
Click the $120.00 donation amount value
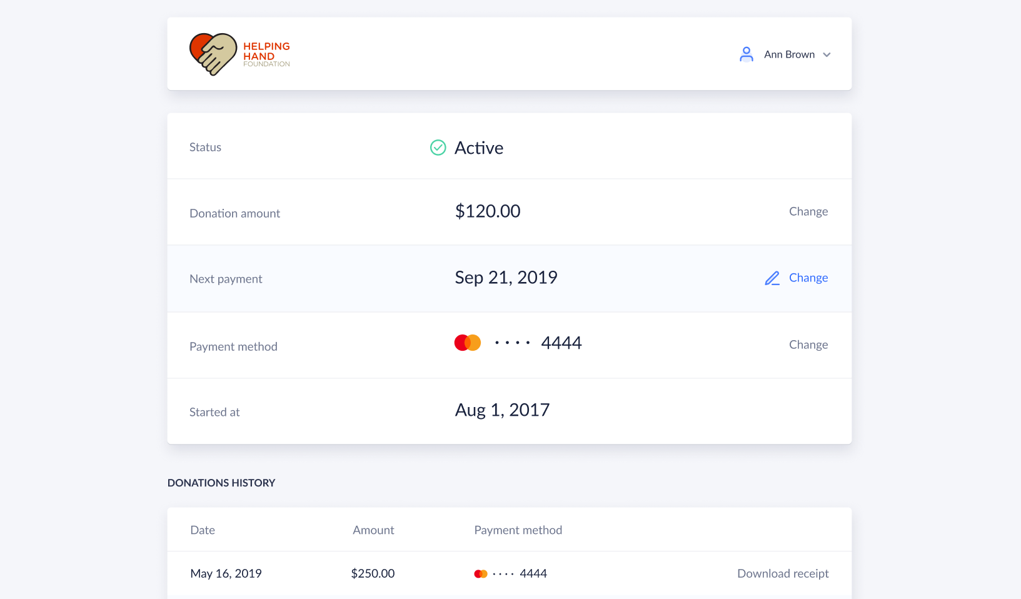487,211
